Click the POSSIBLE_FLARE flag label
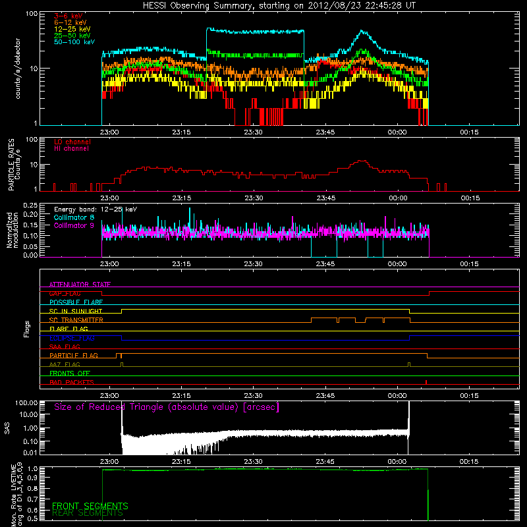The image size is (527, 527). 76,302
